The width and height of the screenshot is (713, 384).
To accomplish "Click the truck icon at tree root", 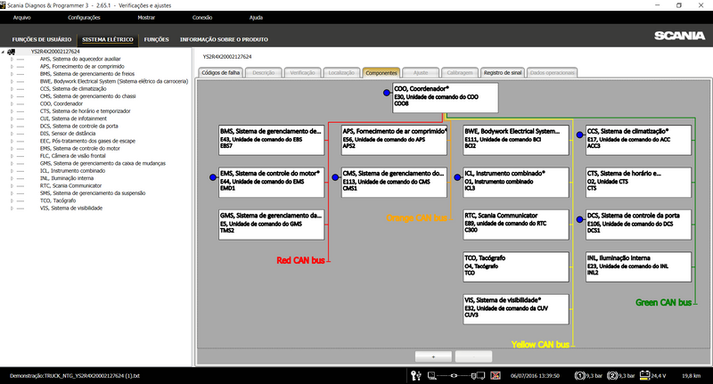I will point(11,52).
